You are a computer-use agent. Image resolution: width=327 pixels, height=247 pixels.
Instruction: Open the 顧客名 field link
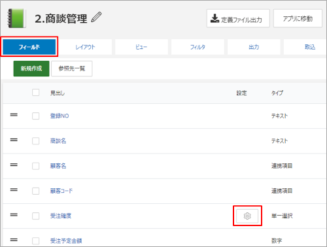(58, 166)
